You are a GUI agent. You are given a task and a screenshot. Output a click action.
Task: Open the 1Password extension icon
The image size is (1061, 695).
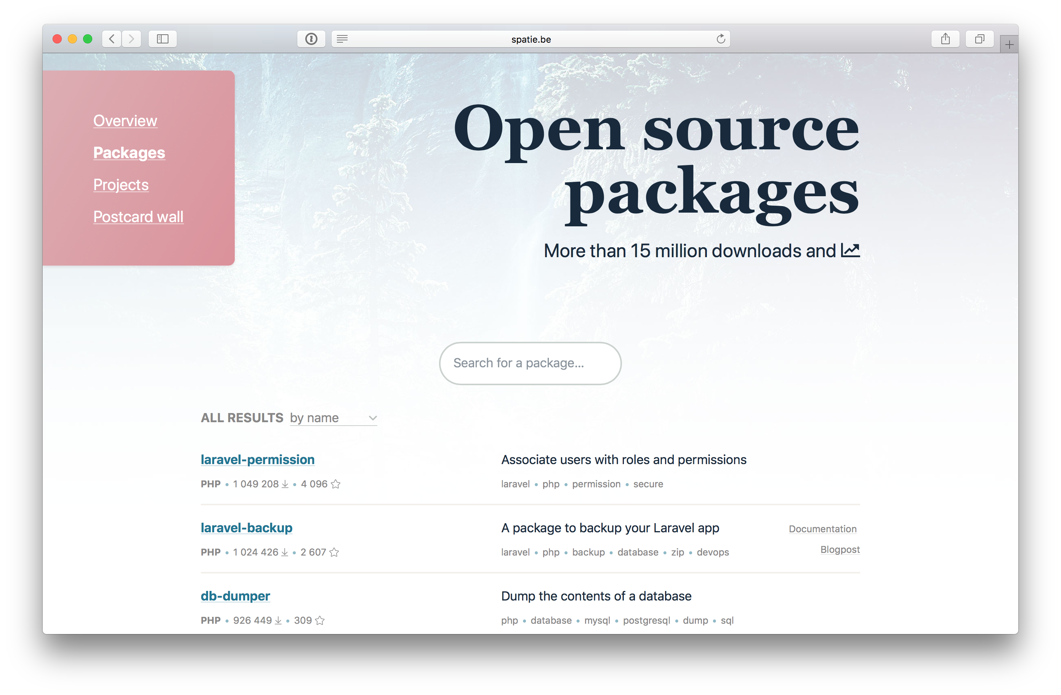[311, 39]
